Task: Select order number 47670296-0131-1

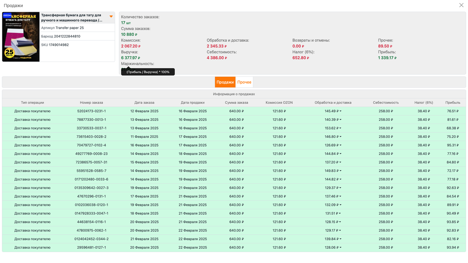Action: (x=92, y=196)
